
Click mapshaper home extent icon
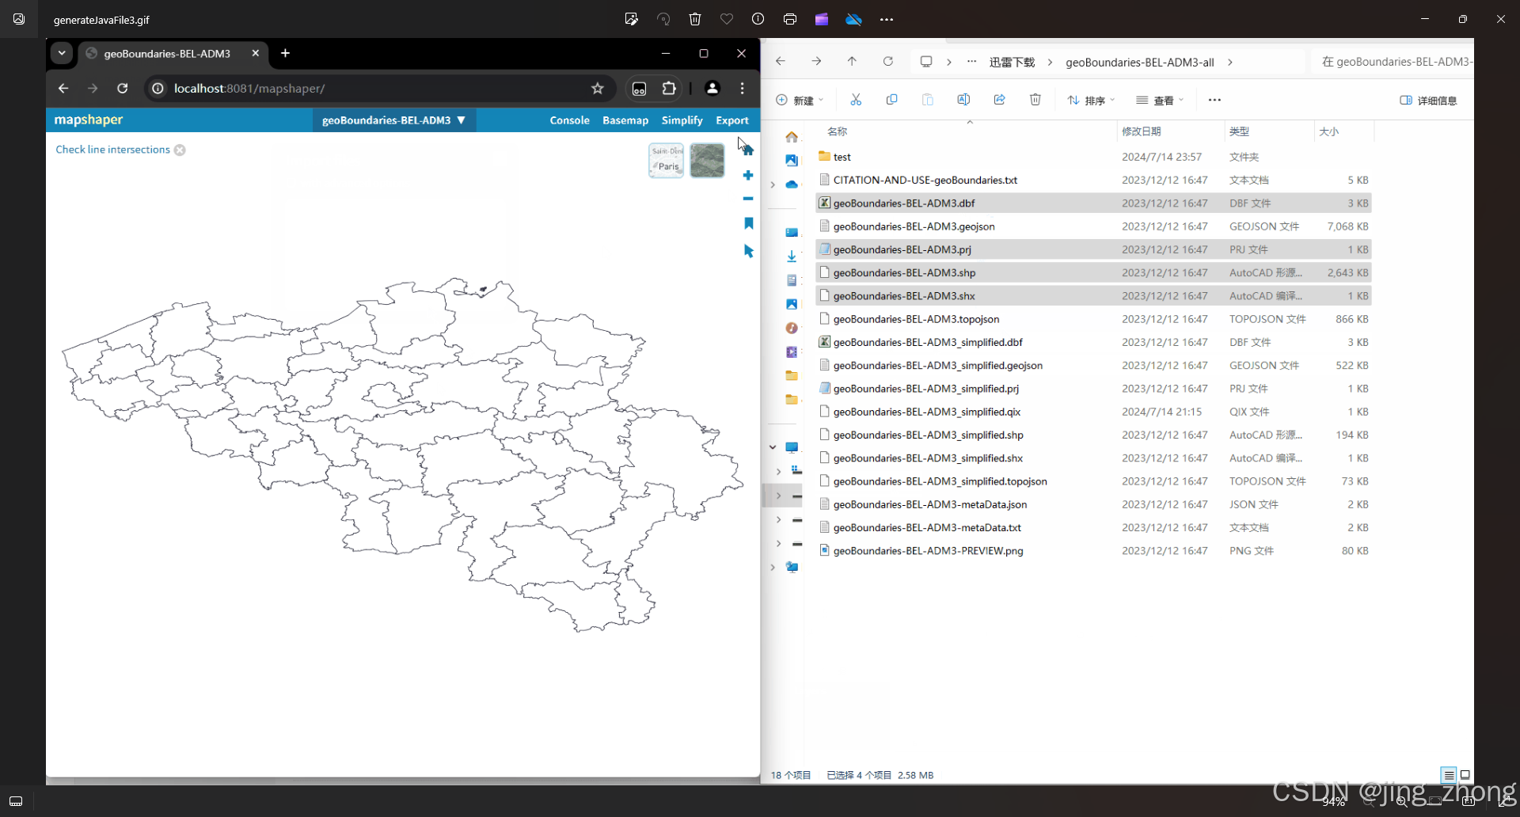tap(748, 150)
